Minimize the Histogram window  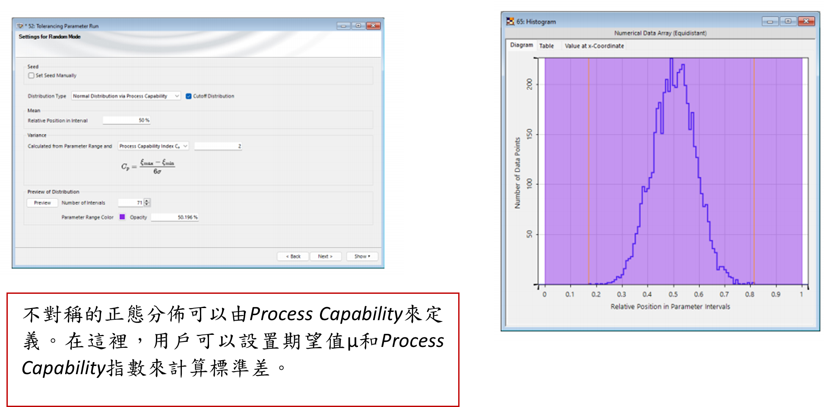click(x=770, y=21)
